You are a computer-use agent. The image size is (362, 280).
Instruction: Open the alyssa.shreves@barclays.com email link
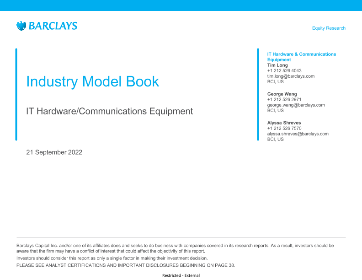(x=298, y=134)
